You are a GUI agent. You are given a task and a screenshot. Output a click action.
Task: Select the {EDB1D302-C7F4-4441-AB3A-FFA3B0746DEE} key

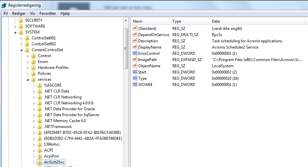tap(83, 138)
